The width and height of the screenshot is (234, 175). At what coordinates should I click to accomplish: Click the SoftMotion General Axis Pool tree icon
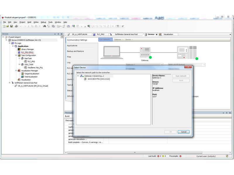point(13,83)
